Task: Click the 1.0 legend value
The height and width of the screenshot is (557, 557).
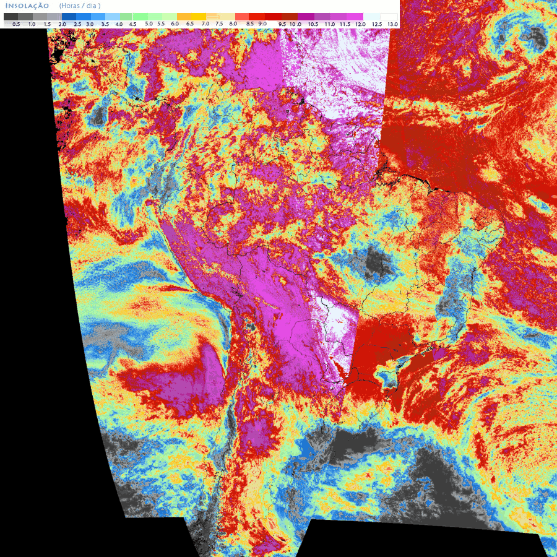Action: click(x=32, y=24)
